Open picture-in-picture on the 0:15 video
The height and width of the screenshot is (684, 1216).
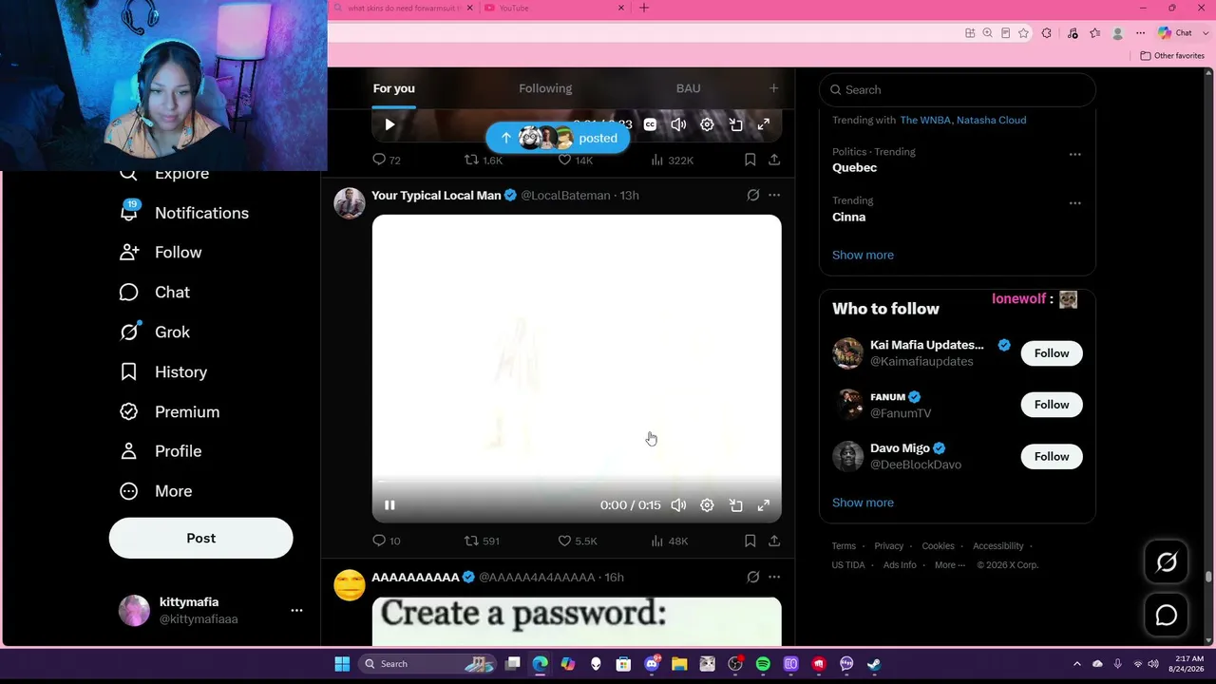click(x=735, y=505)
